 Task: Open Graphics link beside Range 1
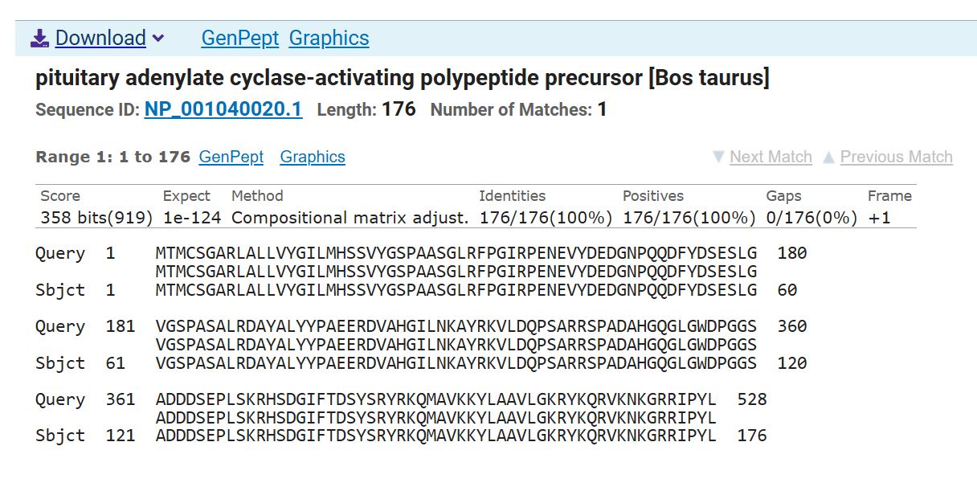313,157
